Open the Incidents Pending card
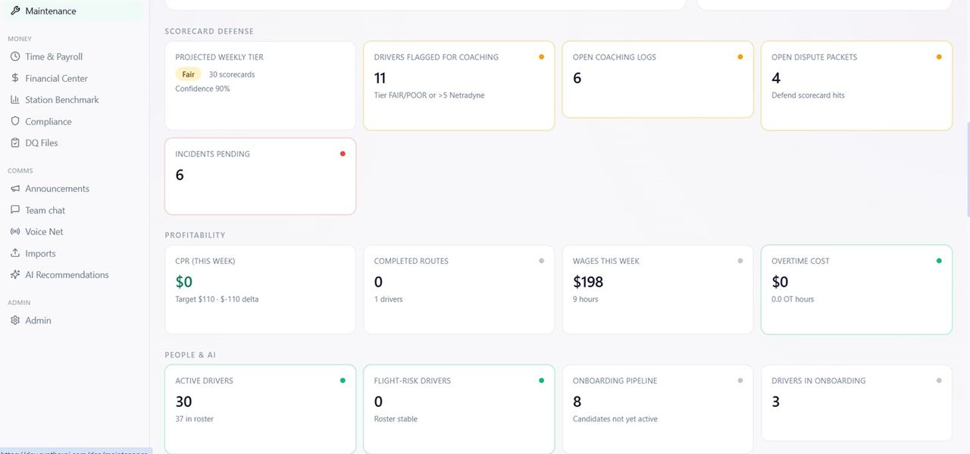The height and width of the screenshot is (454, 970). pyautogui.click(x=260, y=176)
